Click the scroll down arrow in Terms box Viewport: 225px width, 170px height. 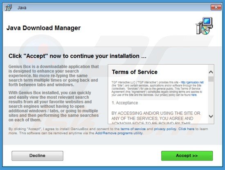coord(211,116)
